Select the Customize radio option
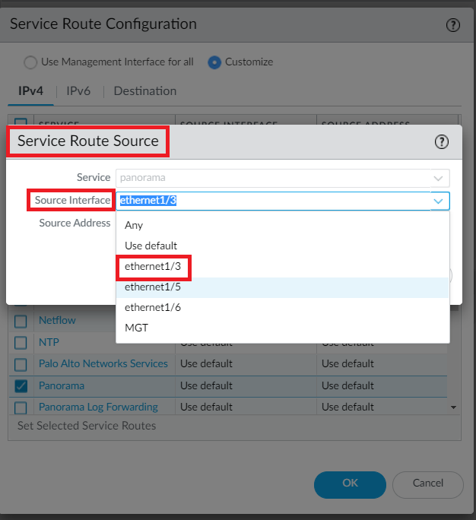The image size is (476, 520). [x=214, y=62]
